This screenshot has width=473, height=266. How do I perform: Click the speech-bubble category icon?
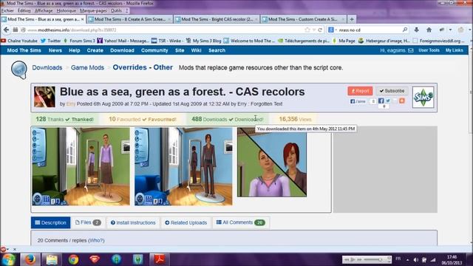[18, 69]
